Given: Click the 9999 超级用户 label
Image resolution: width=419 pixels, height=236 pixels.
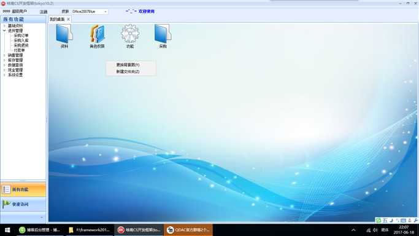Looking at the screenshot, I should pyautogui.click(x=15, y=11).
